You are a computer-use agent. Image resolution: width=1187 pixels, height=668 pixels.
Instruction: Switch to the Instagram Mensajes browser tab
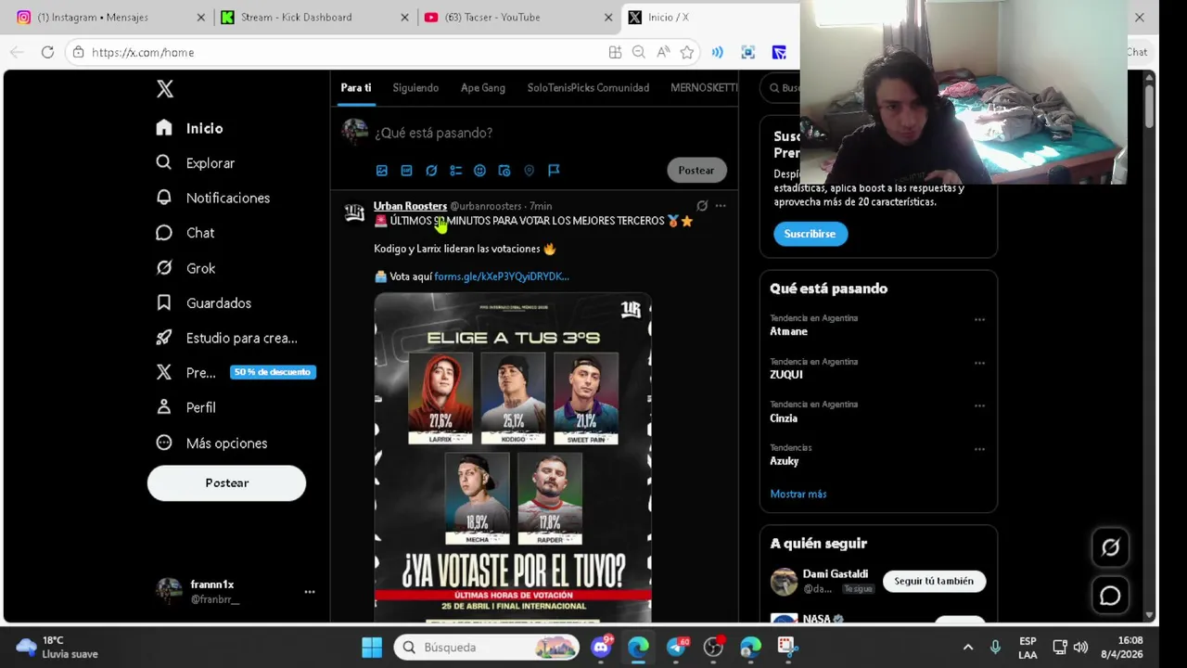tap(111, 17)
